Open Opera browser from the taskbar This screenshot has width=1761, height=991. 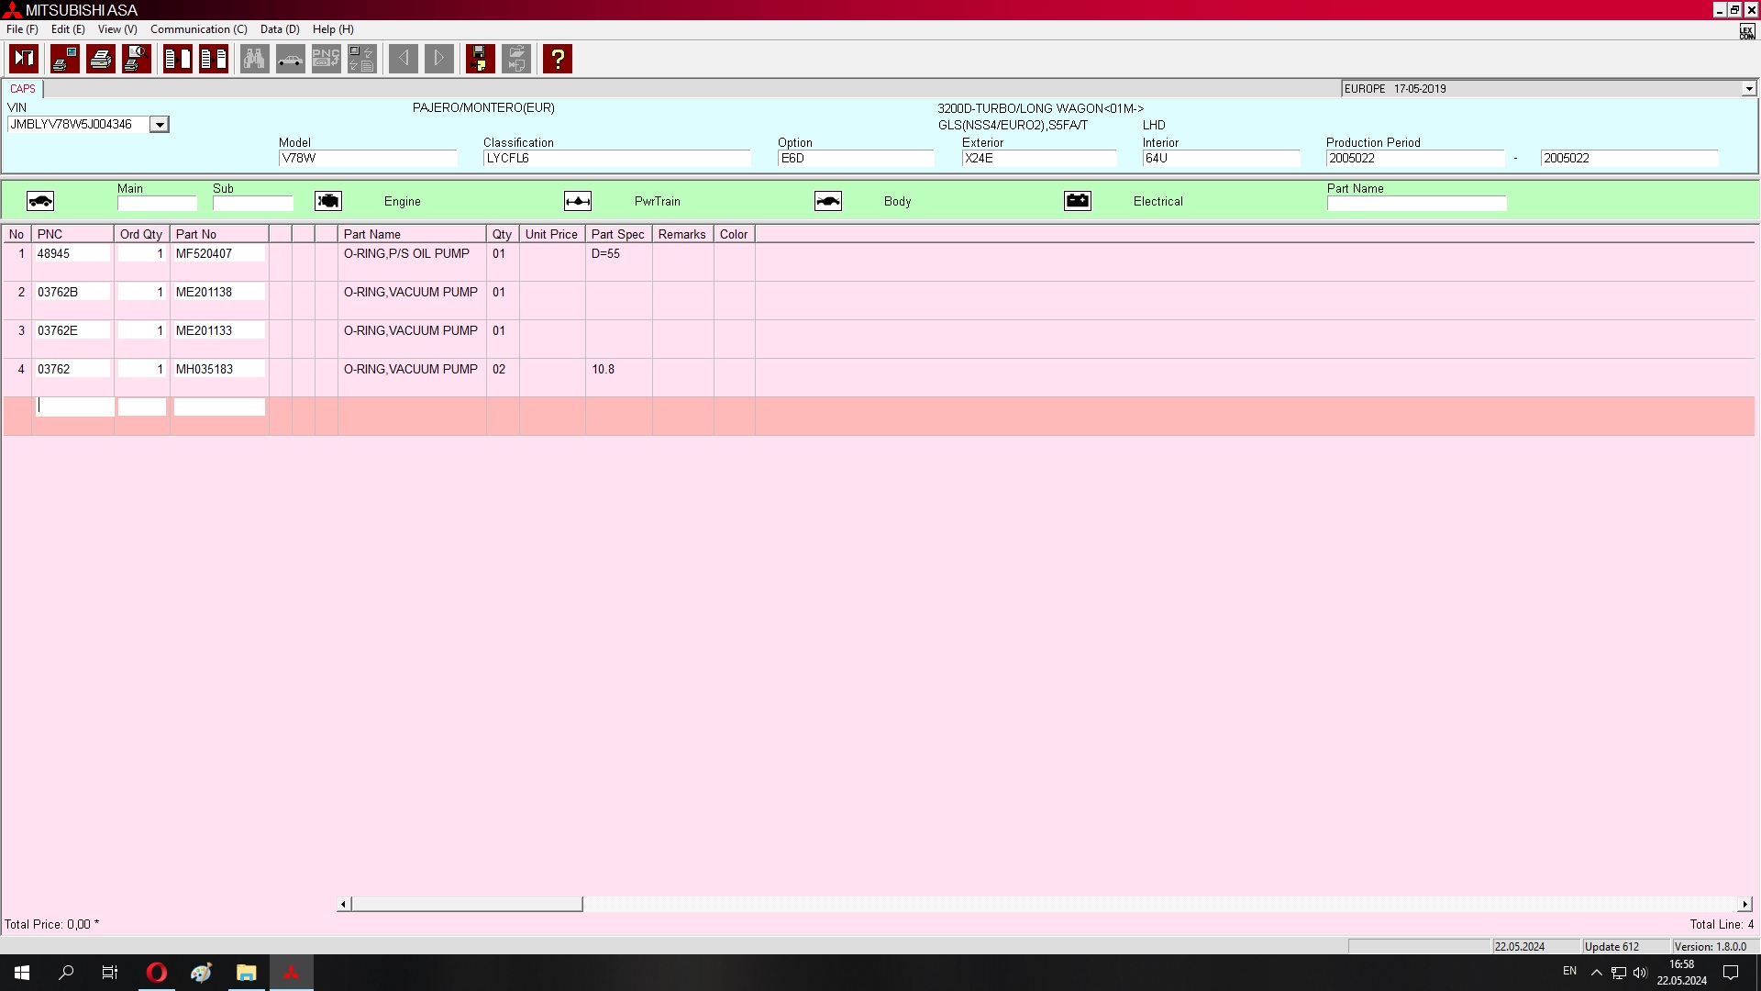coord(157,973)
